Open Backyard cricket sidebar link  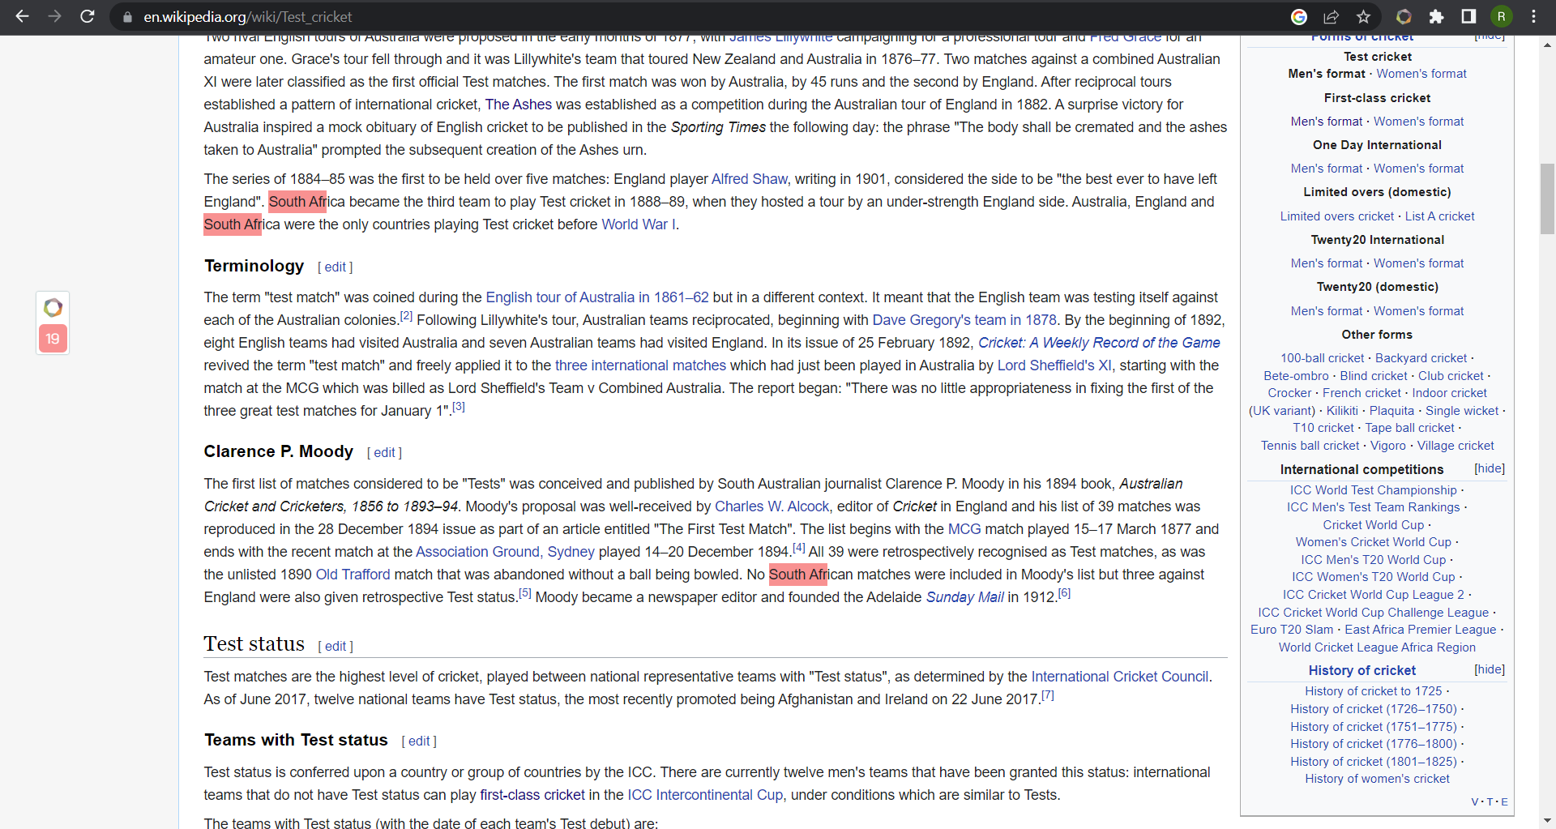click(1421, 358)
